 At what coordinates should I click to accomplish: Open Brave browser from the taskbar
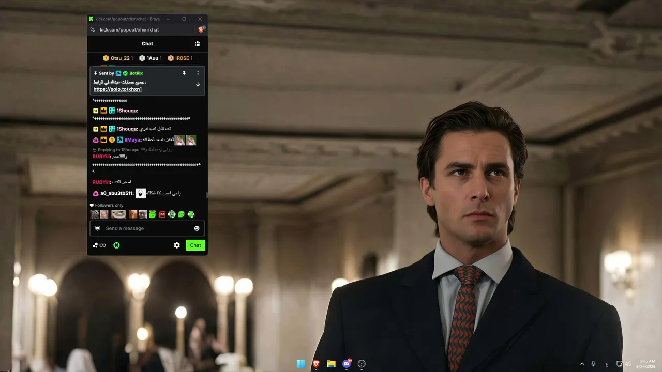pos(316,364)
